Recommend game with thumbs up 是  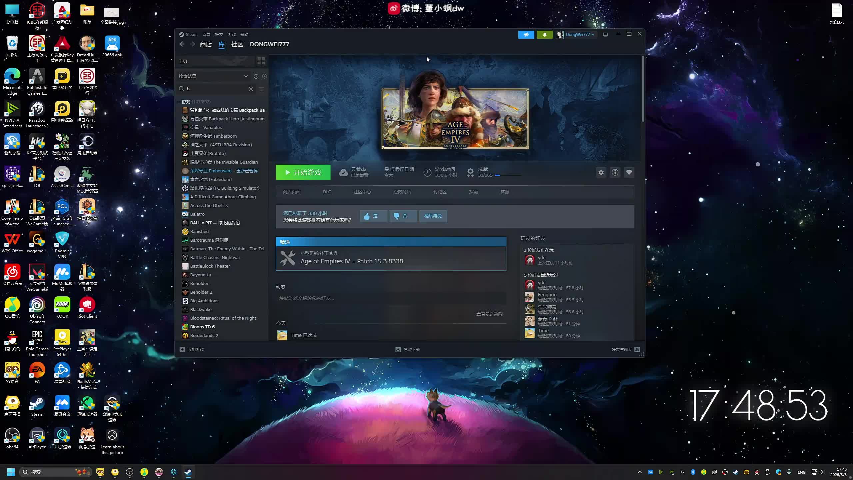(x=373, y=216)
